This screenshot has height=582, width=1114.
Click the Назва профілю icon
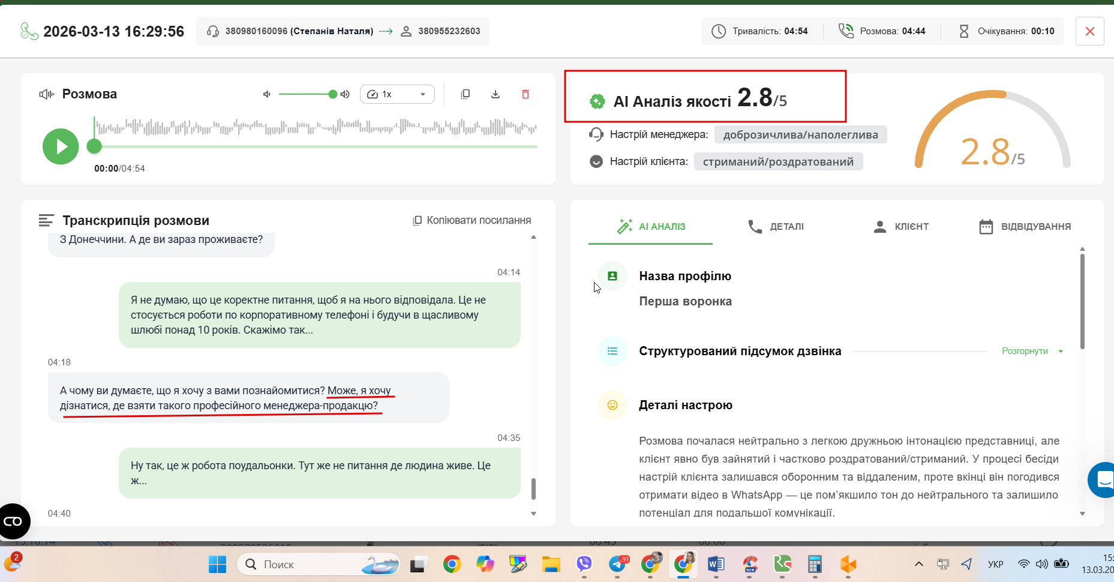(x=612, y=276)
